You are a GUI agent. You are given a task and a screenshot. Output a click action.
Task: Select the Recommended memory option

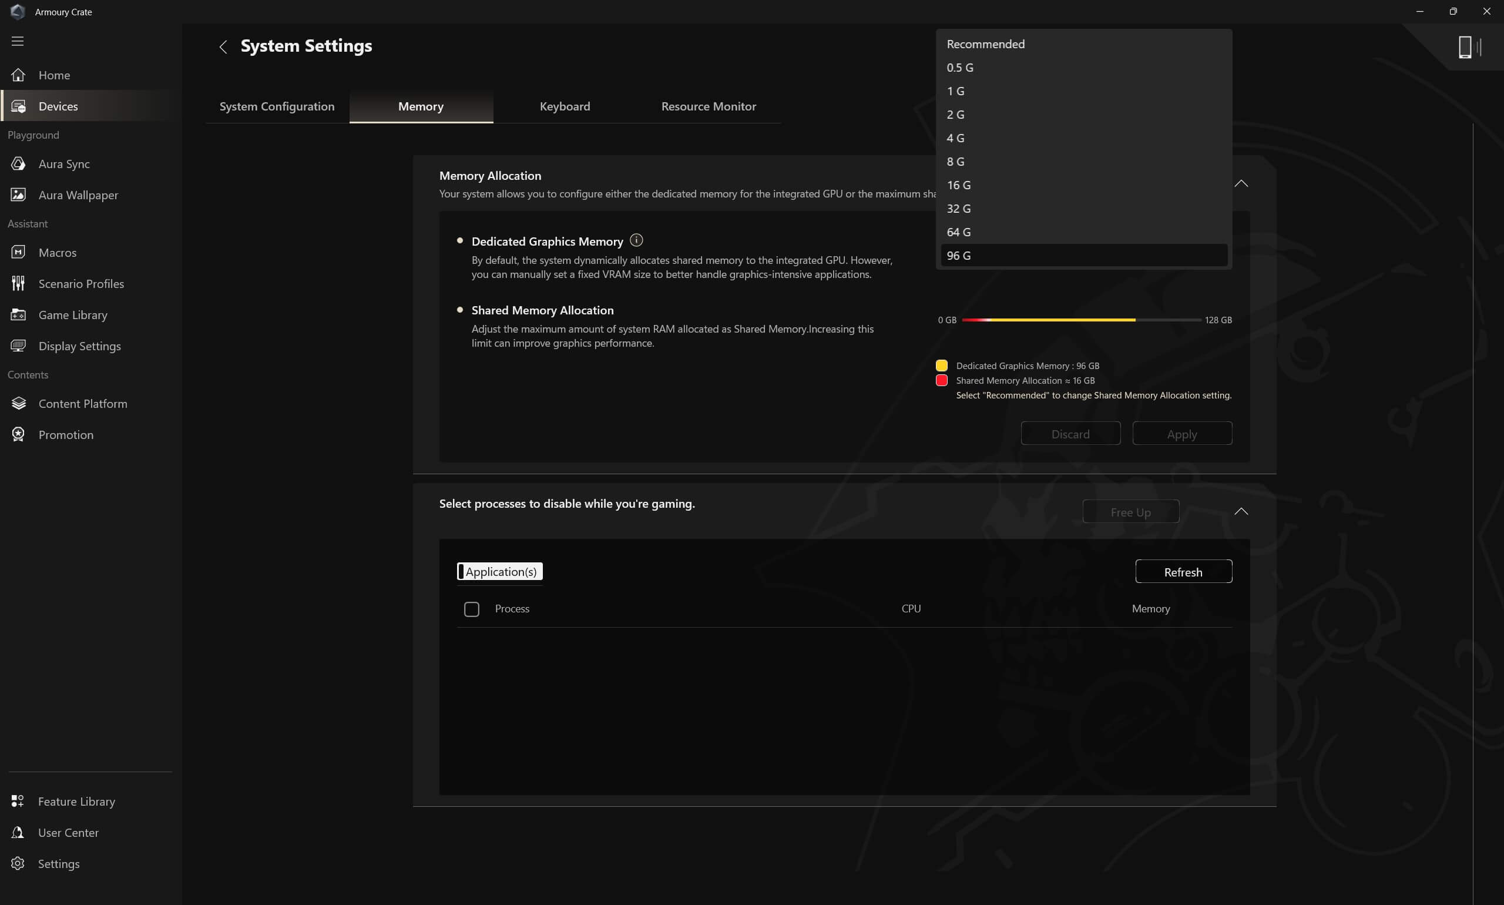[985, 44]
